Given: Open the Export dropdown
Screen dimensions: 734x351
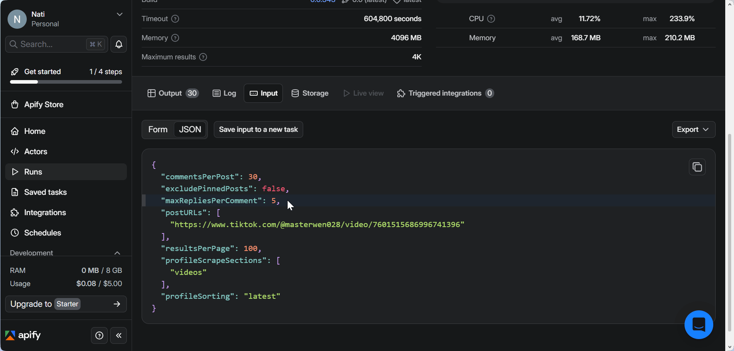Looking at the screenshot, I should 693,129.
